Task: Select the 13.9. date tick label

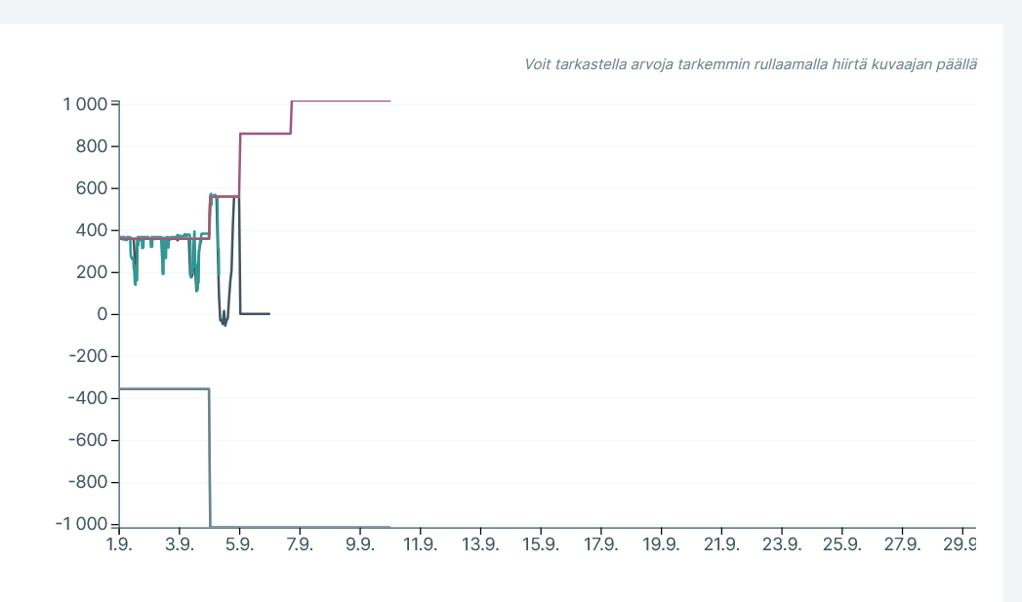Action: (x=480, y=544)
